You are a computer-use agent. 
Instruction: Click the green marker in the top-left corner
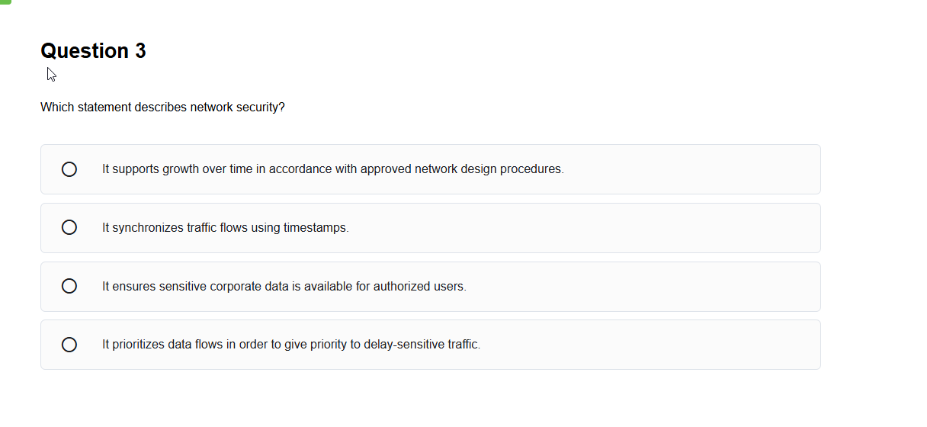5,2
